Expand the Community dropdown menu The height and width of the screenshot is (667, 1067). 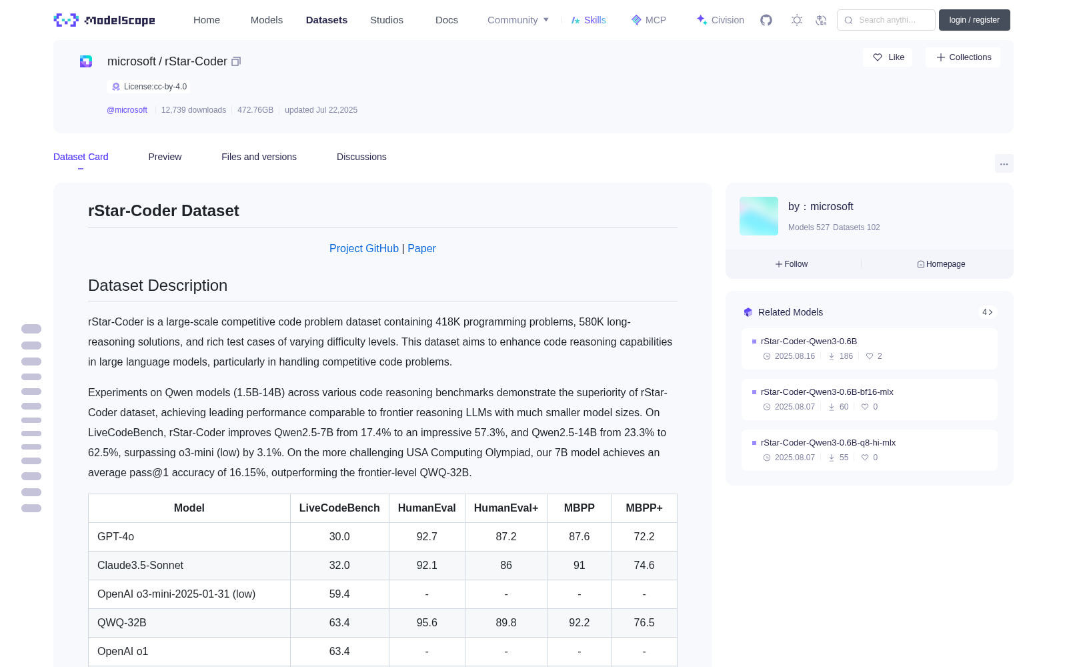coord(518,20)
